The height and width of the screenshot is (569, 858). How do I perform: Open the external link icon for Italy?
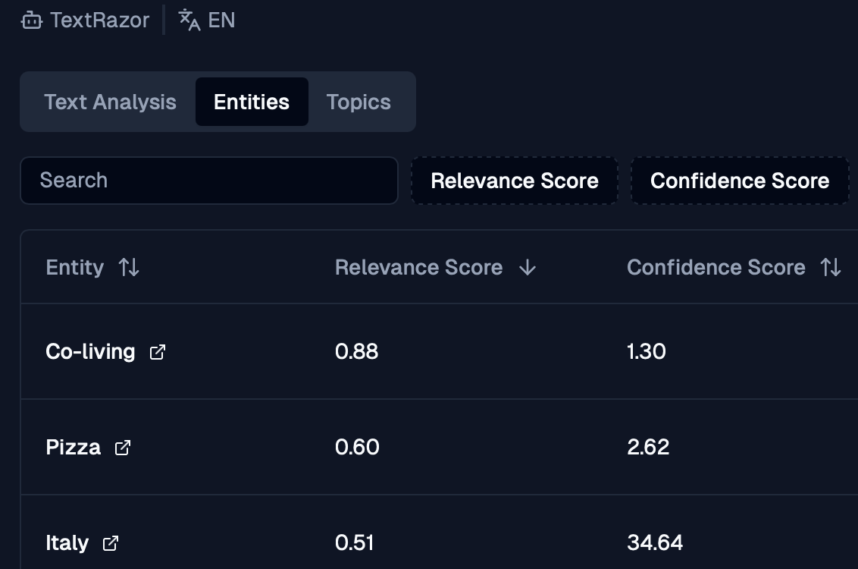(x=111, y=543)
